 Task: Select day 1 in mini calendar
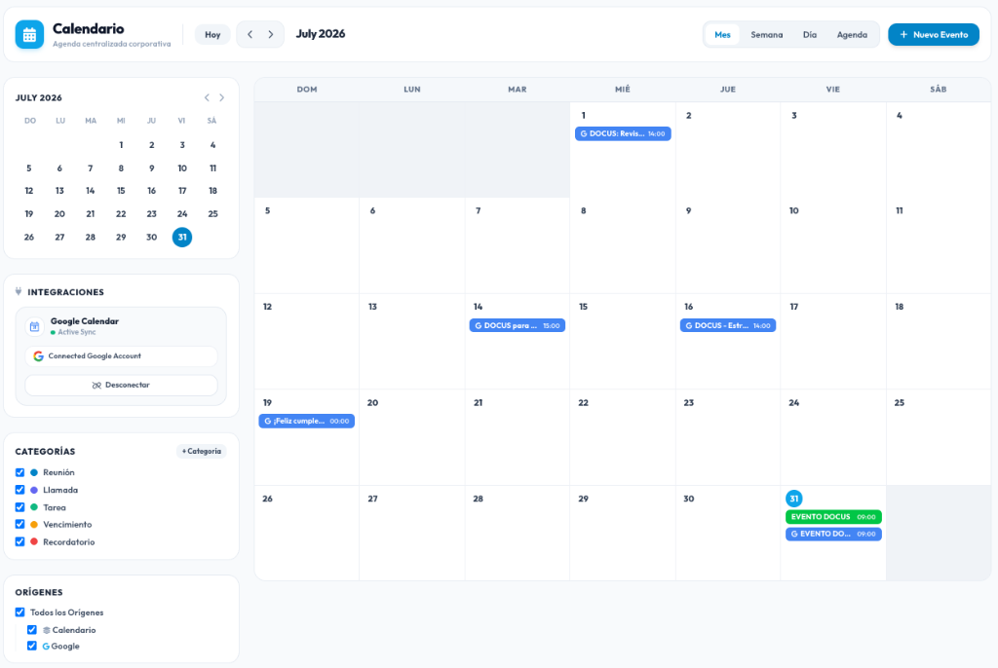click(x=121, y=145)
